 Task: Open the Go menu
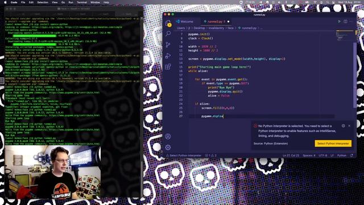[63, 2]
